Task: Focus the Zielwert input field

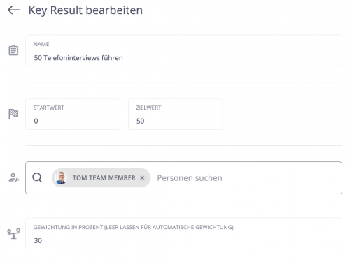Action: tap(176, 114)
